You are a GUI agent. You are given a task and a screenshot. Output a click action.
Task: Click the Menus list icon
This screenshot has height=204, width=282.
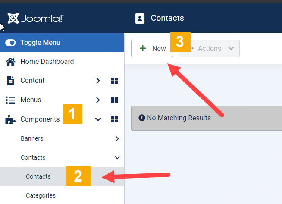tap(10, 100)
